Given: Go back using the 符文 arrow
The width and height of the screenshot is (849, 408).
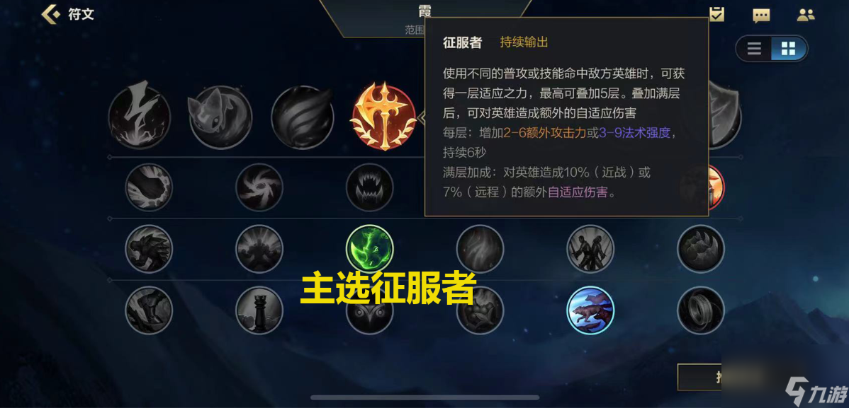Looking at the screenshot, I should tap(52, 14).
